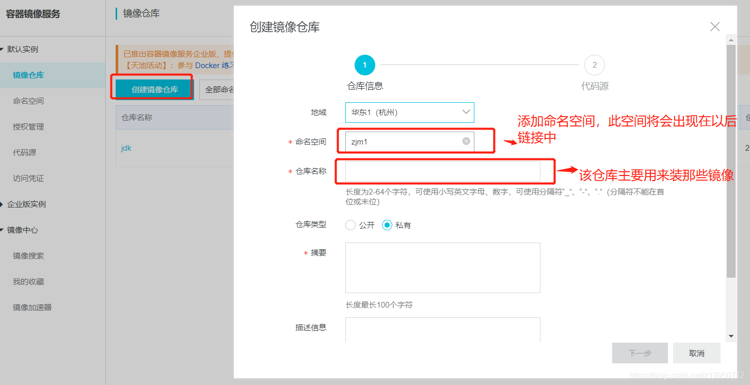Click the dialog vertical scrollbar thumb
Image resolution: width=750 pixels, height=385 pixels.
tap(731, 161)
